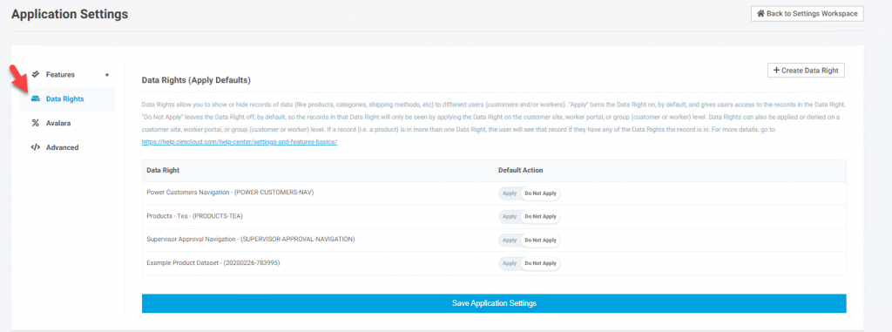Expand the Features section plus sign
Image resolution: width=892 pixels, height=332 pixels.
(x=107, y=75)
